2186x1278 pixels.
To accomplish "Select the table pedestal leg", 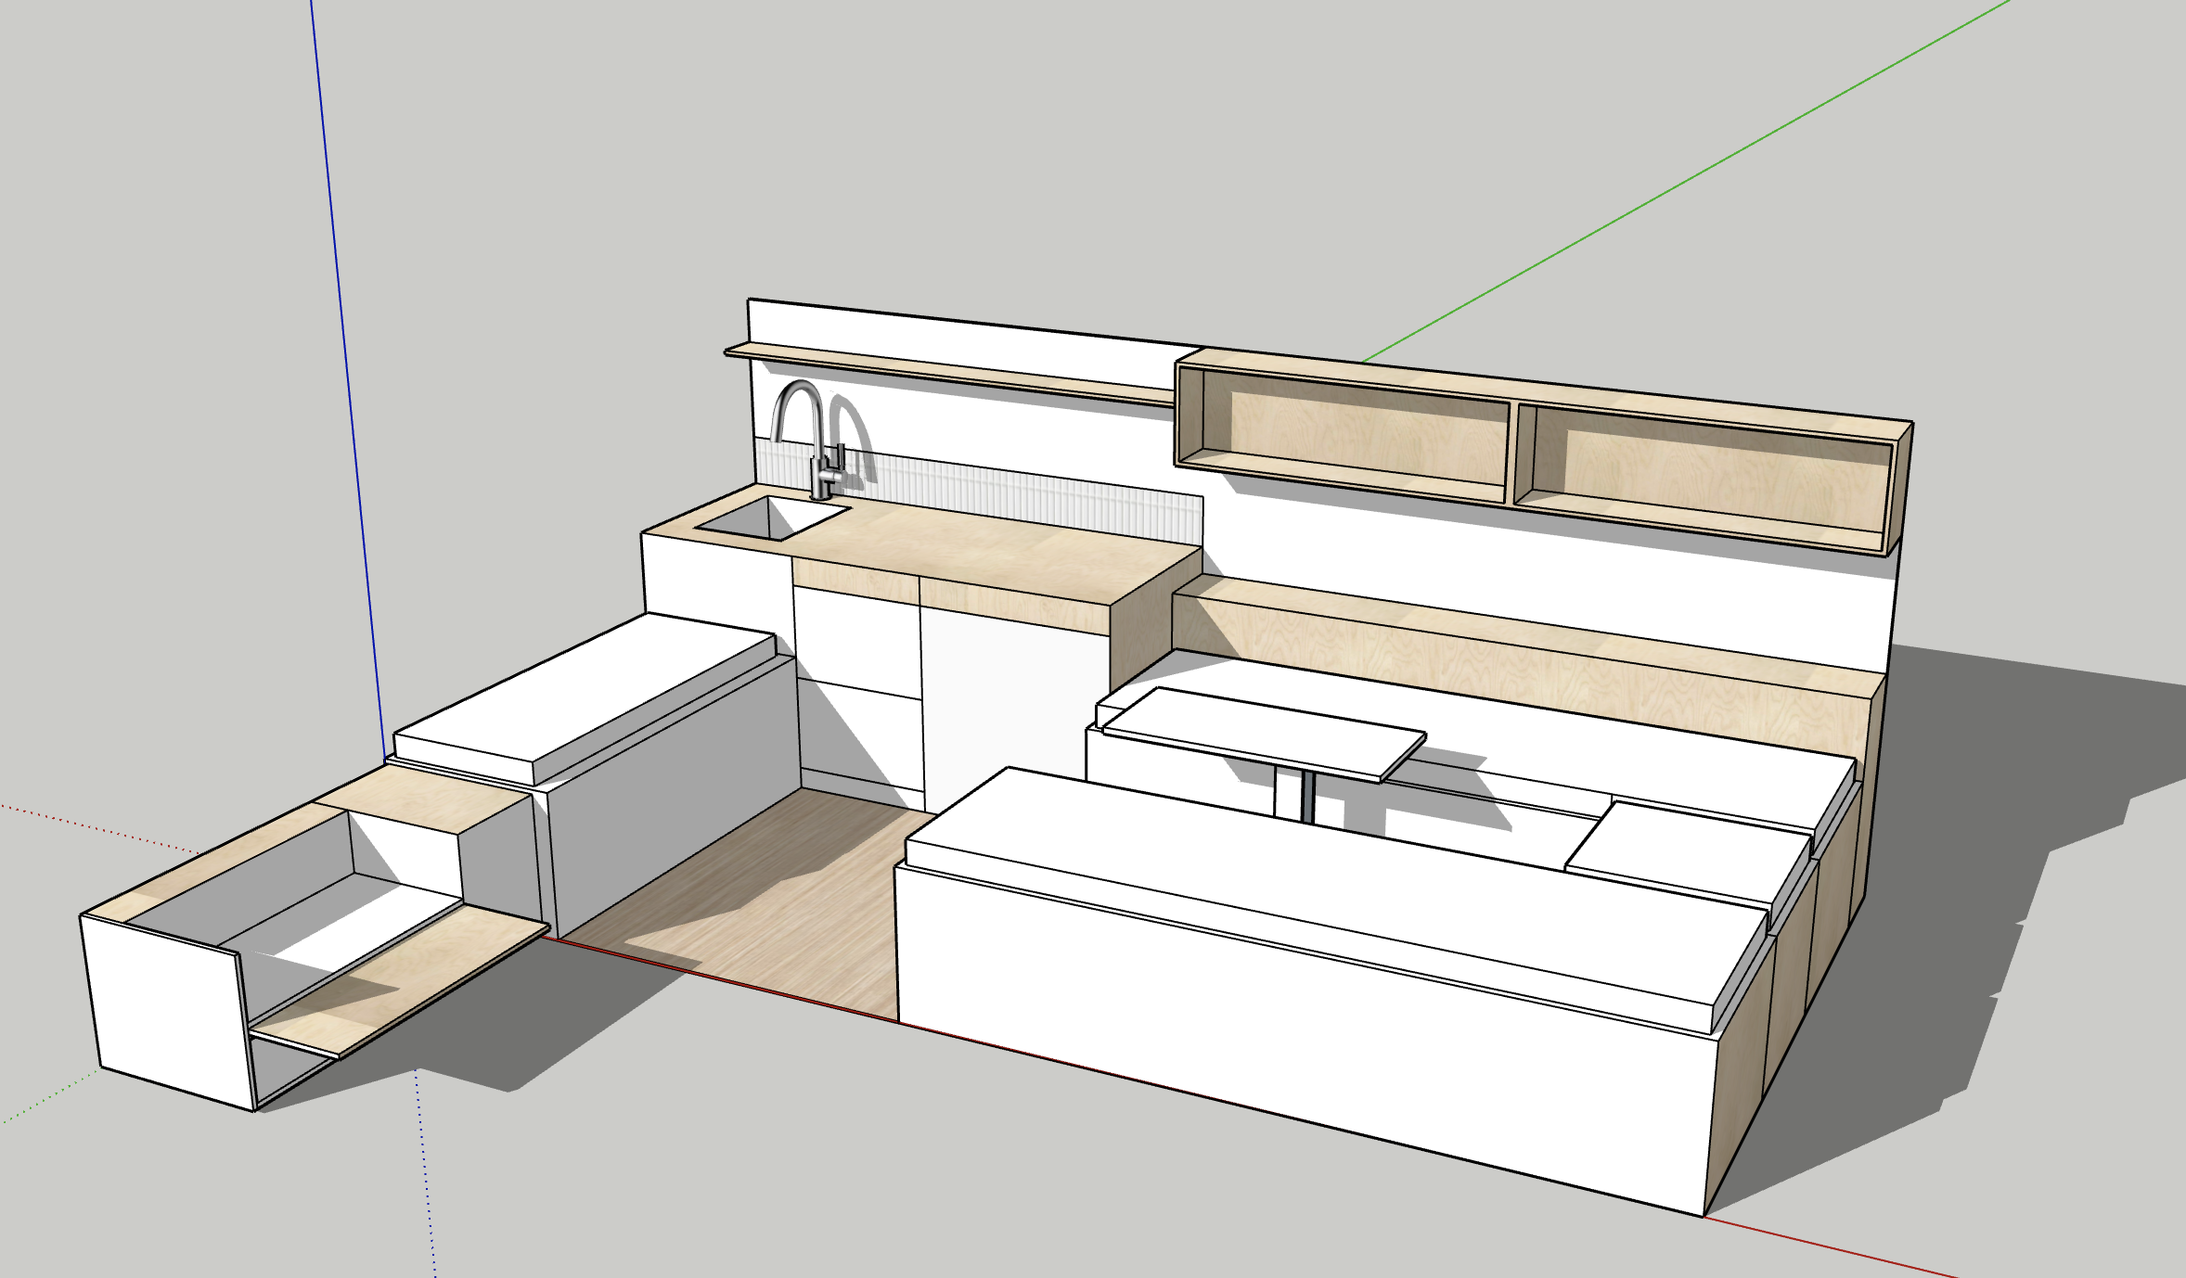I will coord(1306,798).
